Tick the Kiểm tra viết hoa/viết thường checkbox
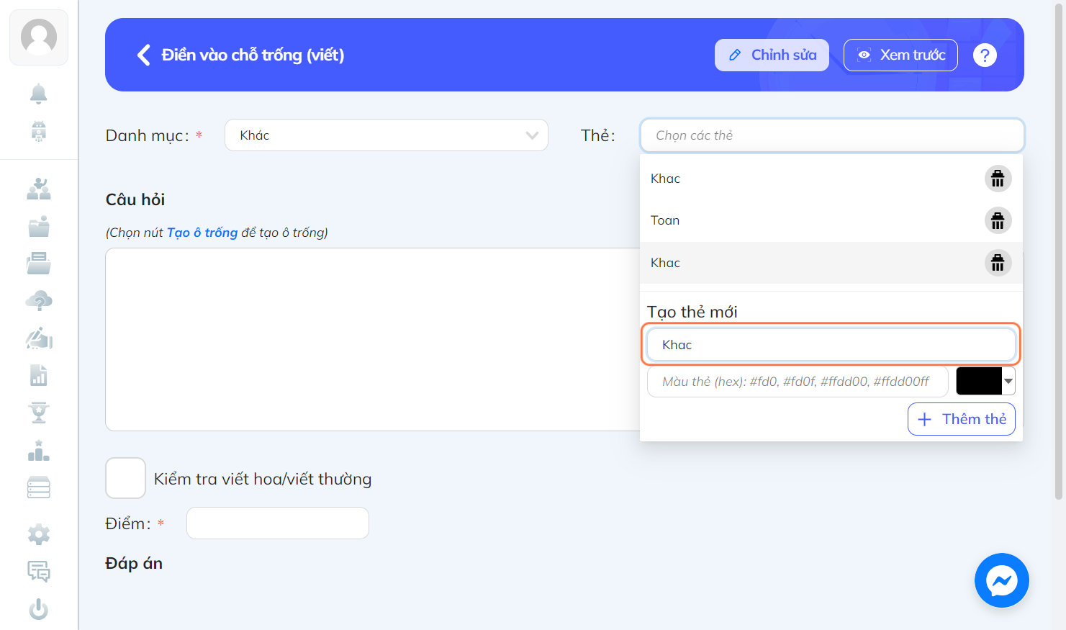The width and height of the screenshot is (1066, 630). (x=126, y=478)
